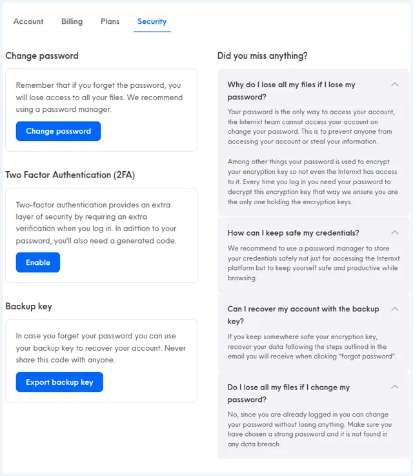Collapse chevron beside 'keep safe my credentials'
The width and height of the screenshot is (413, 476).
[x=394, y=233]
